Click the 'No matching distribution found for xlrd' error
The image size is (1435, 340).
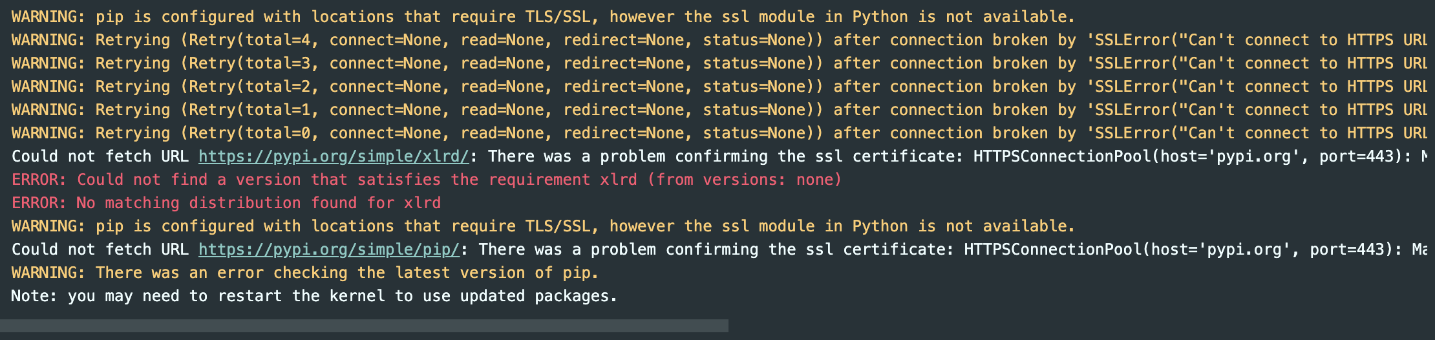coord(226,203)
